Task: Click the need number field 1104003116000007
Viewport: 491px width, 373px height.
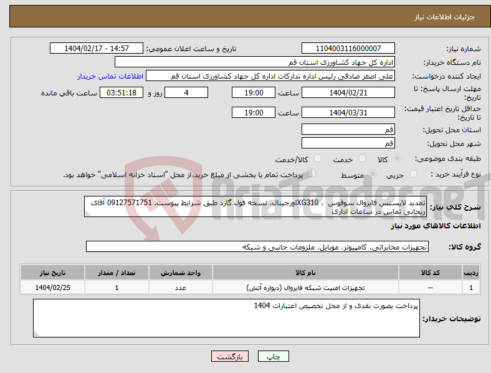Action: pyautogui.click(x=348, y=48)
